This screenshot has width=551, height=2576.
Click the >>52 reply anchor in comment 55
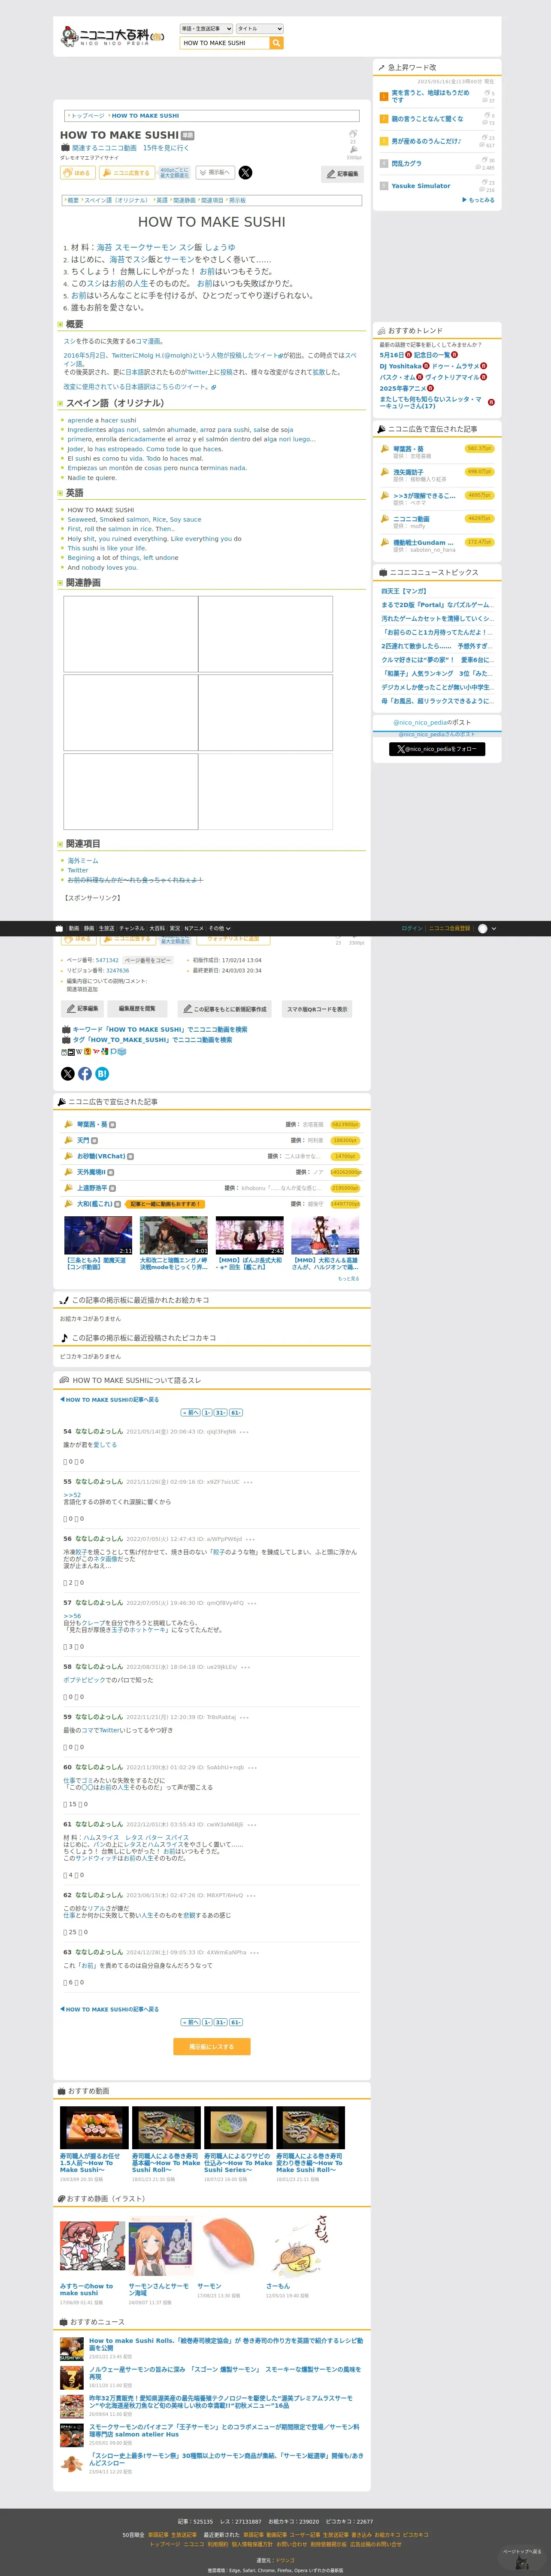tap(72, 1495)
